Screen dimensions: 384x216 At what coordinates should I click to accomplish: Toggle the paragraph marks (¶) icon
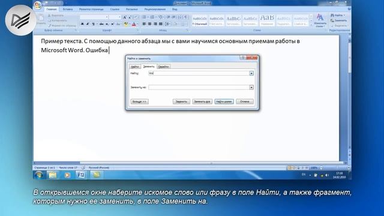click(185, 17)
